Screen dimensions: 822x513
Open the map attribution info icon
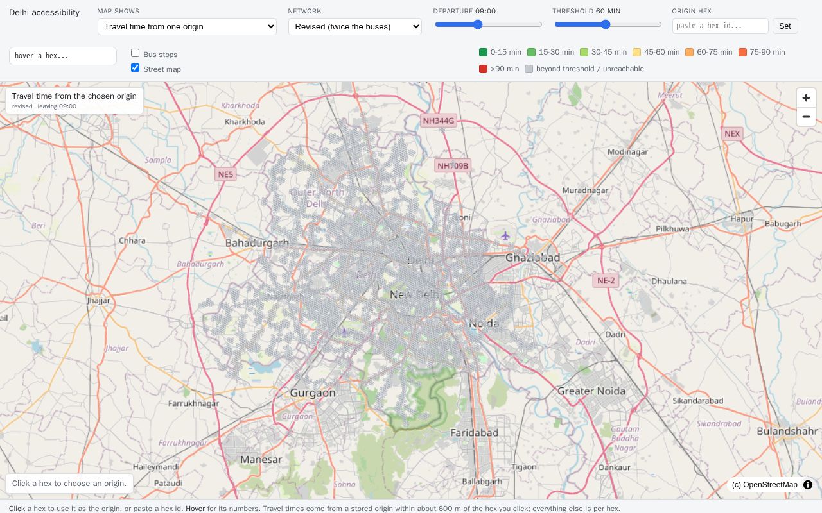click(808, 485)
